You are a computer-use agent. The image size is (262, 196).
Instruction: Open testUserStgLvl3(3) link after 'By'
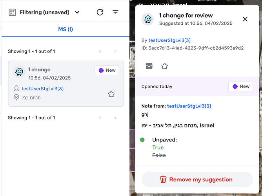169,40
